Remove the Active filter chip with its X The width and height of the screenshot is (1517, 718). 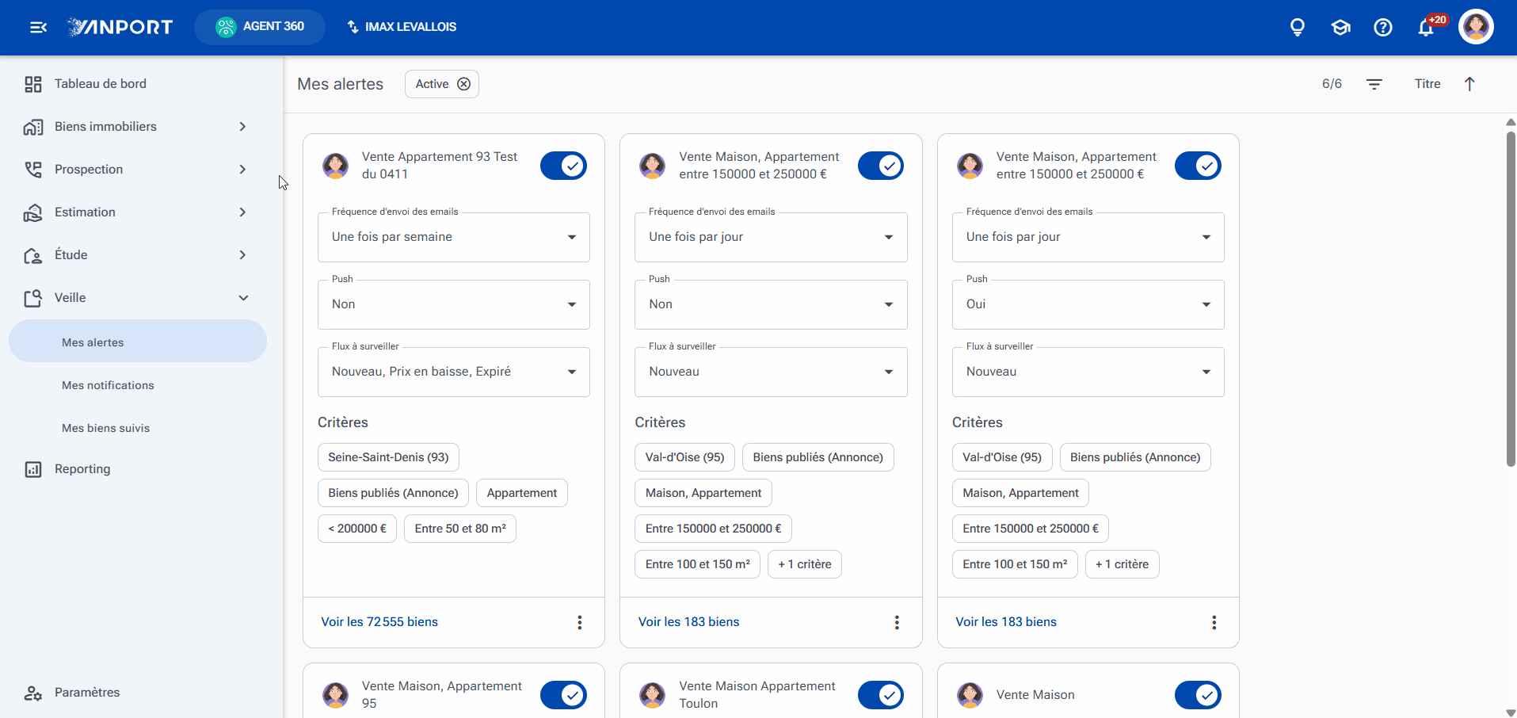tap(464, 84)
